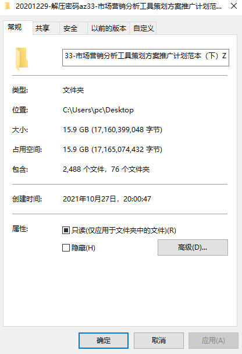242x354 pixels.
Task: Open the 高级(D)... advanced attributes button
Action: [x=193, y=247]
